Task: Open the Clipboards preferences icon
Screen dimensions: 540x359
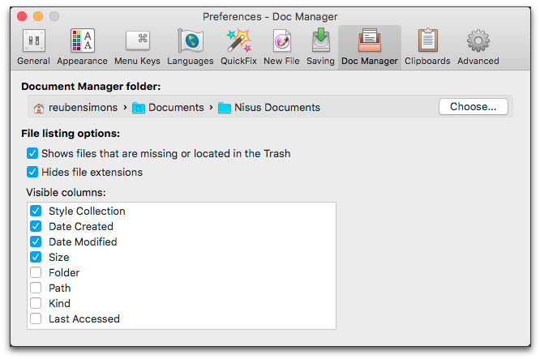Action: click(427, 41)
